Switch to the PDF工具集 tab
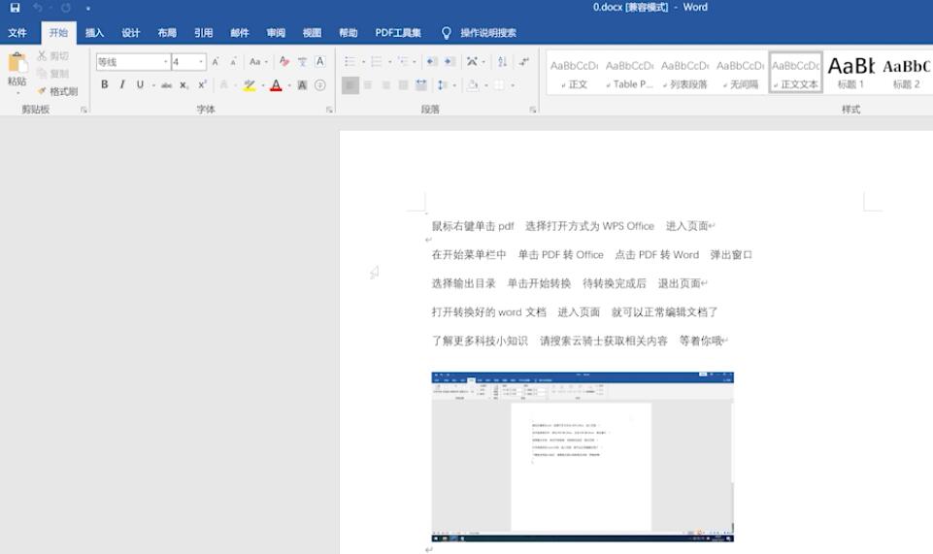 coord(398,33)
